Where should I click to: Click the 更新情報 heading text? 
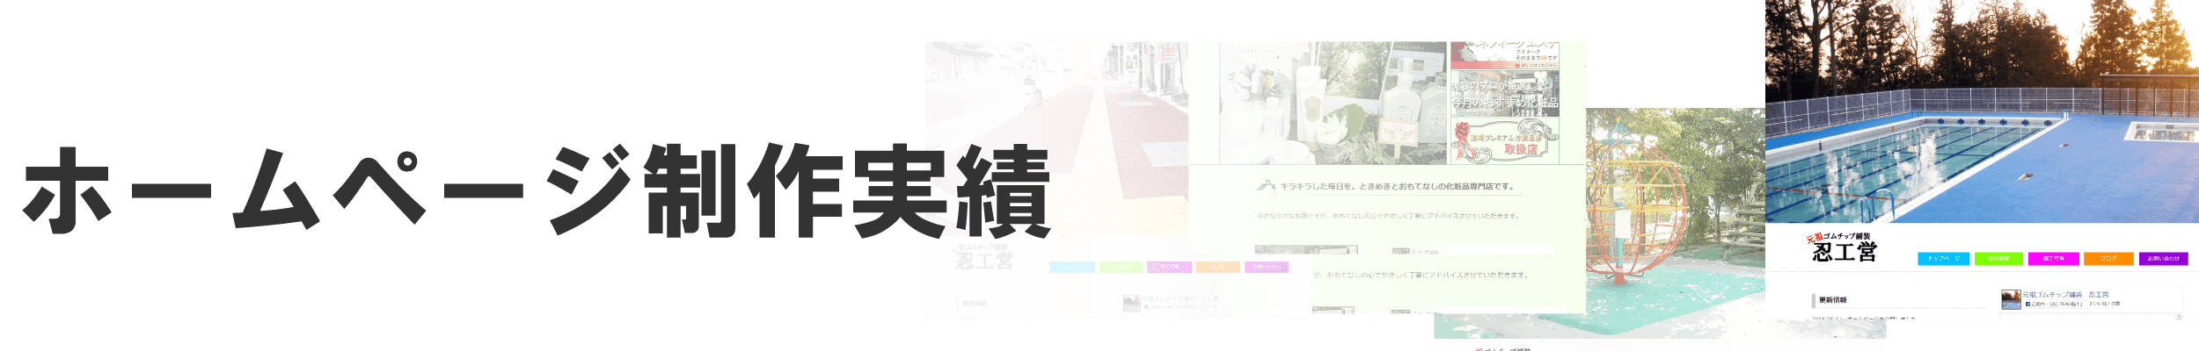[1833, 300]
